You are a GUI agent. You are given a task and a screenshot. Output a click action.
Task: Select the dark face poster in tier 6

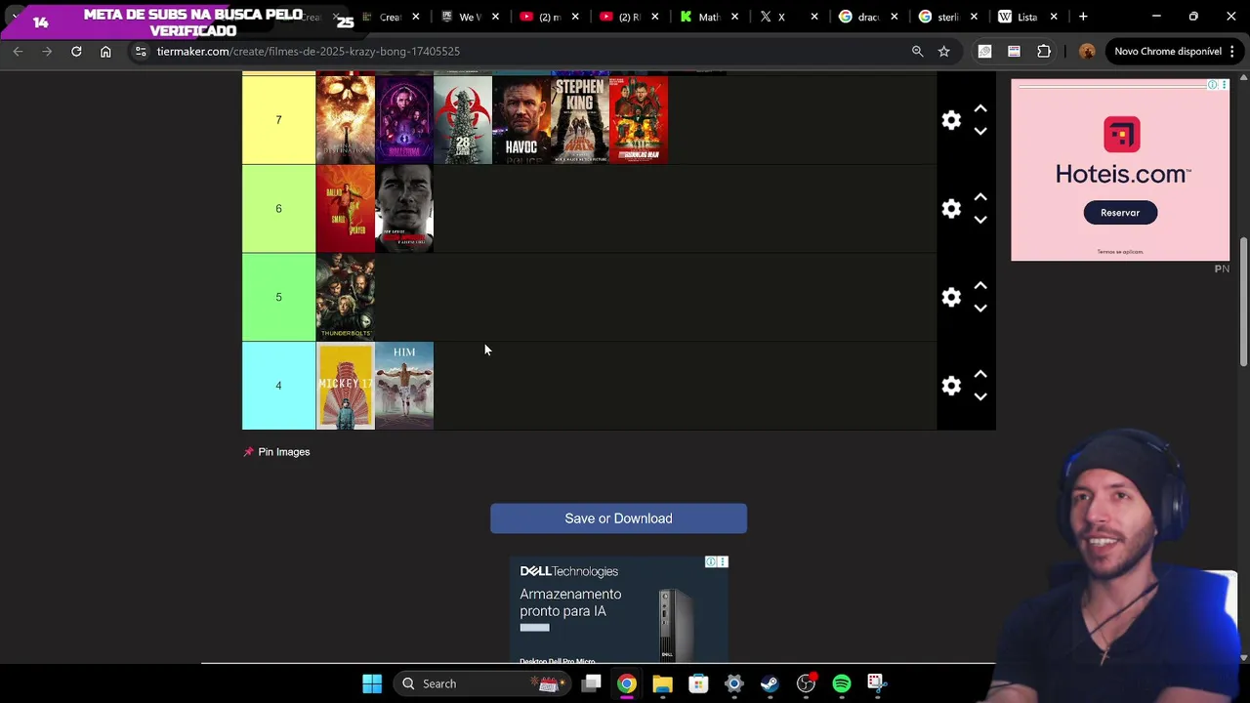[x=404, y=208]
